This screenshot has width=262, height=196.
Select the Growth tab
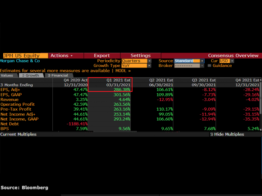point(30,76)
